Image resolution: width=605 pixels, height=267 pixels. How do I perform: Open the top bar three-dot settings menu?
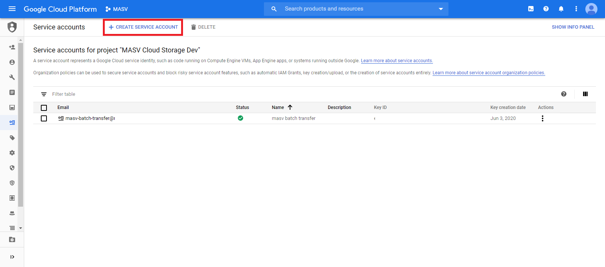click(x=576, y=9)
